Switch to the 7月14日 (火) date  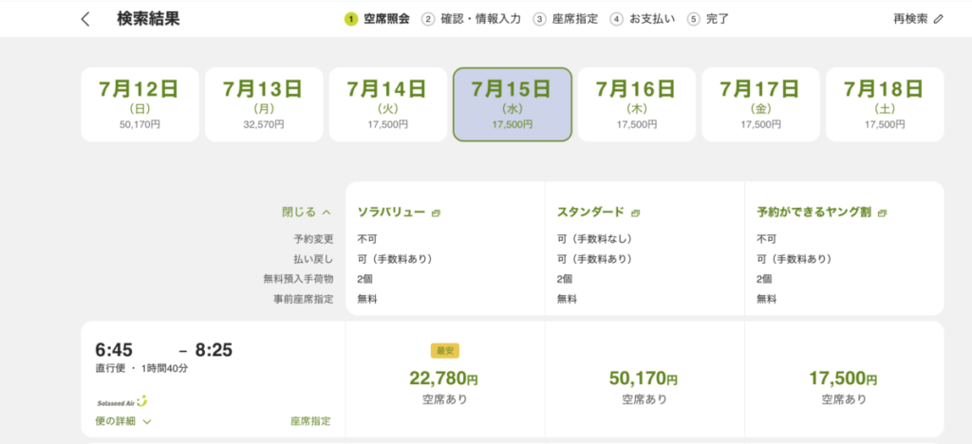(x=387, y=104)
